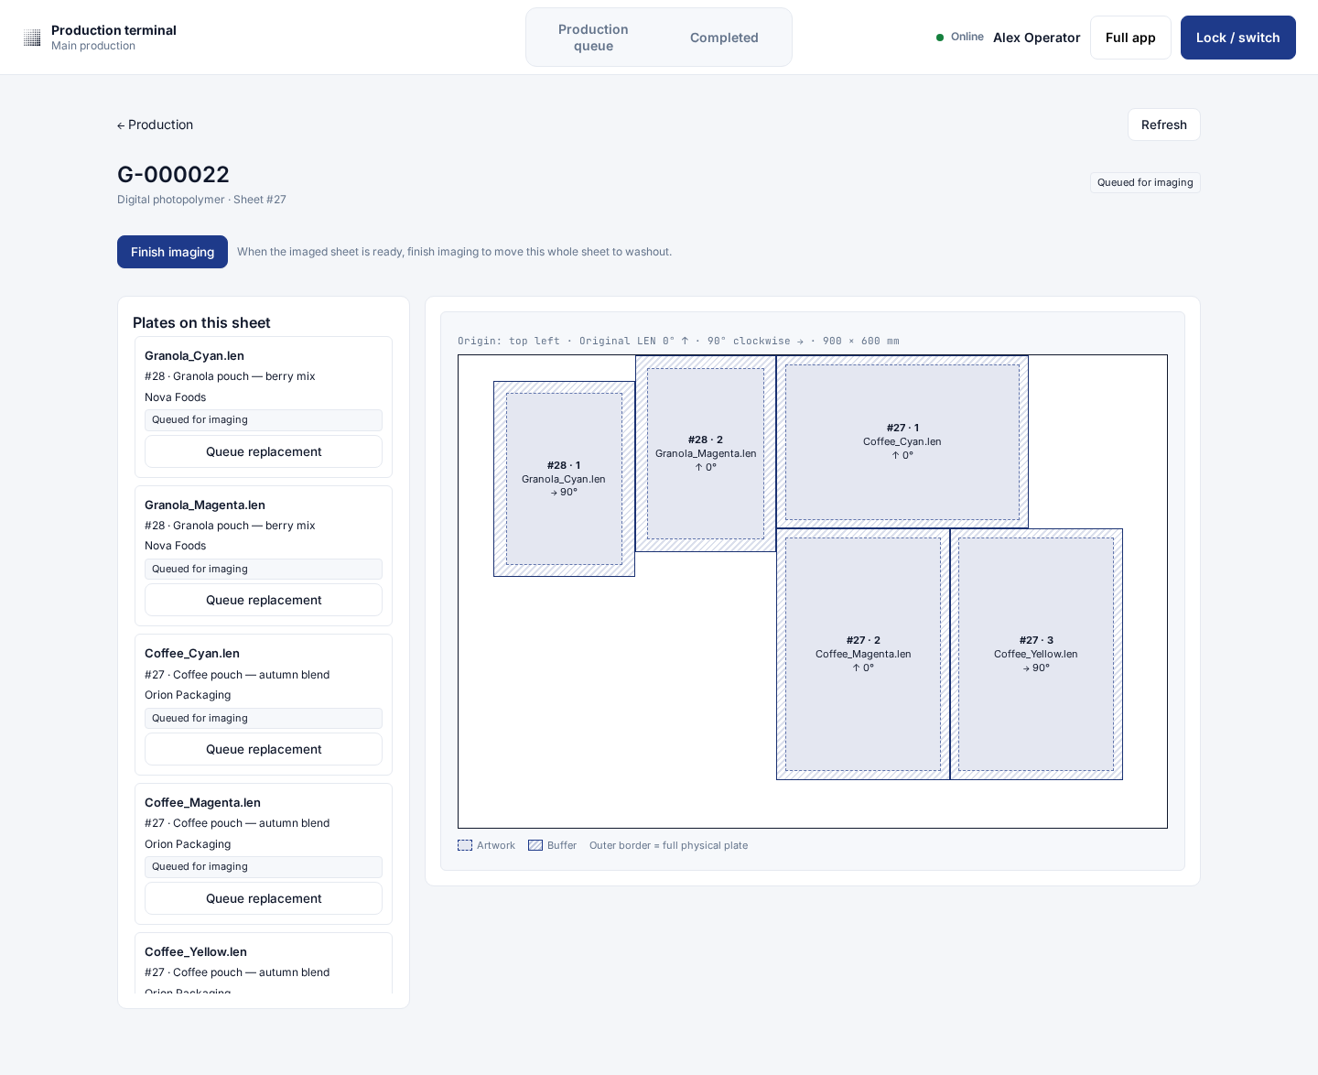1318x1075 pixels.
Task: Click Queued for imaging status under Coffee_Magenta.len
Action: point(264,866)
